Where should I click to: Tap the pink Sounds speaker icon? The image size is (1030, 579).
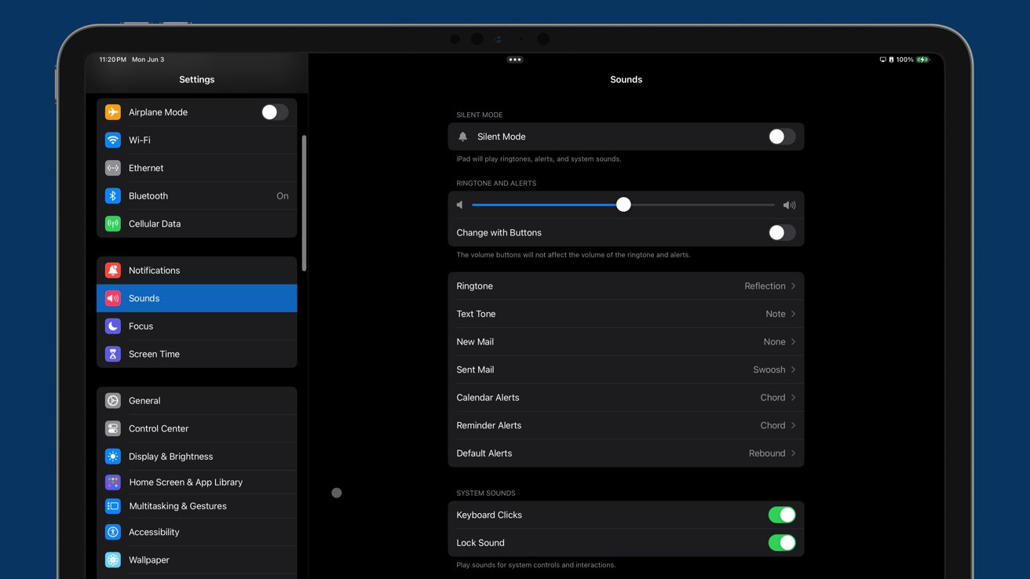(x=113, y=298)
